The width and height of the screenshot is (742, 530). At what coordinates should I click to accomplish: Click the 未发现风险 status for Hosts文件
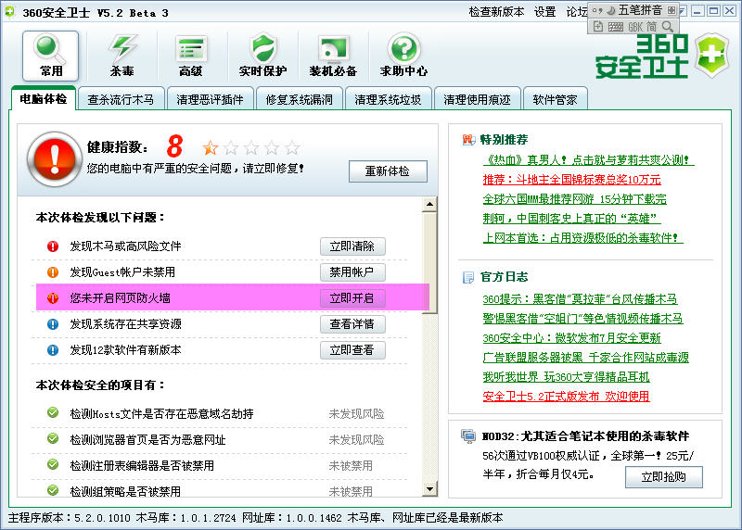click(x=356, y=414)
